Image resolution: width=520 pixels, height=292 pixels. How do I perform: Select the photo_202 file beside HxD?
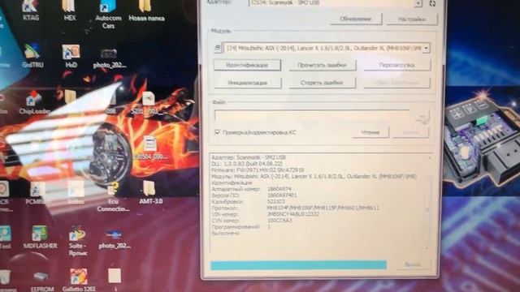tap(110, 58)
